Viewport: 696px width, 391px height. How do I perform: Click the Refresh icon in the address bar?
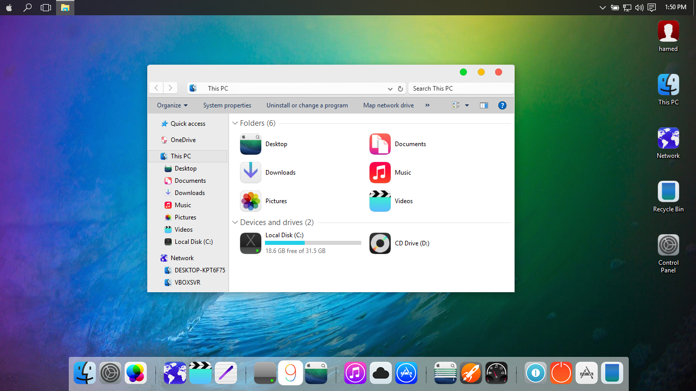click(400, 89)
